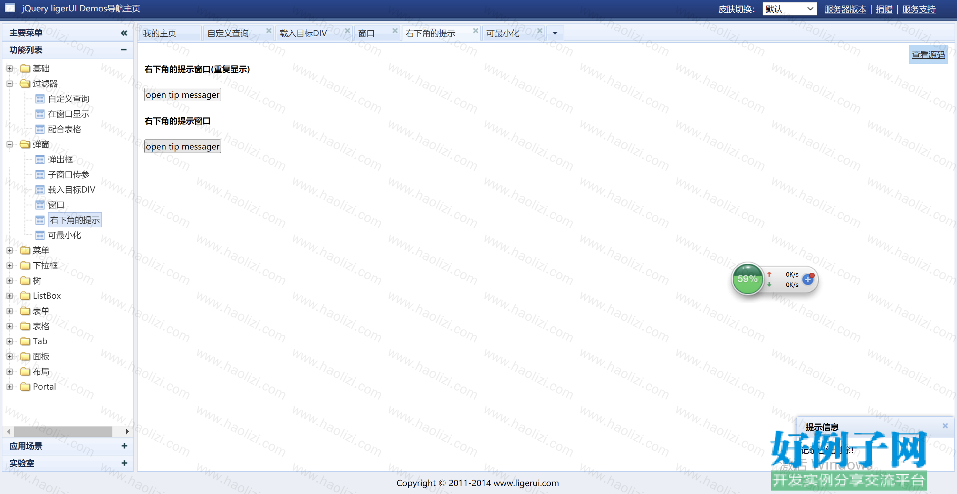Click 查看源码 link
The width and height of the screenshot is (957, 494).
(928, 54)
